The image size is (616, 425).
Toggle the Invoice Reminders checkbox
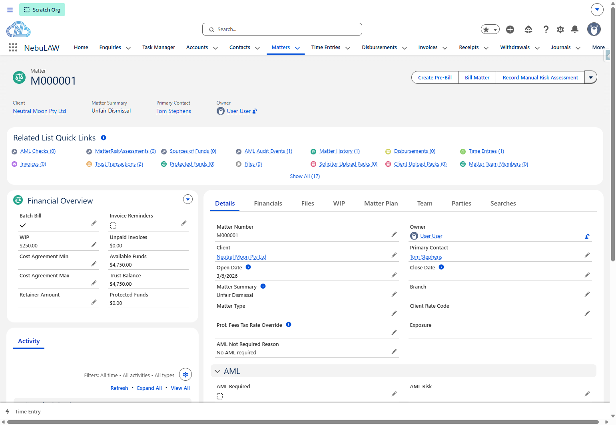tap(113, 225)
